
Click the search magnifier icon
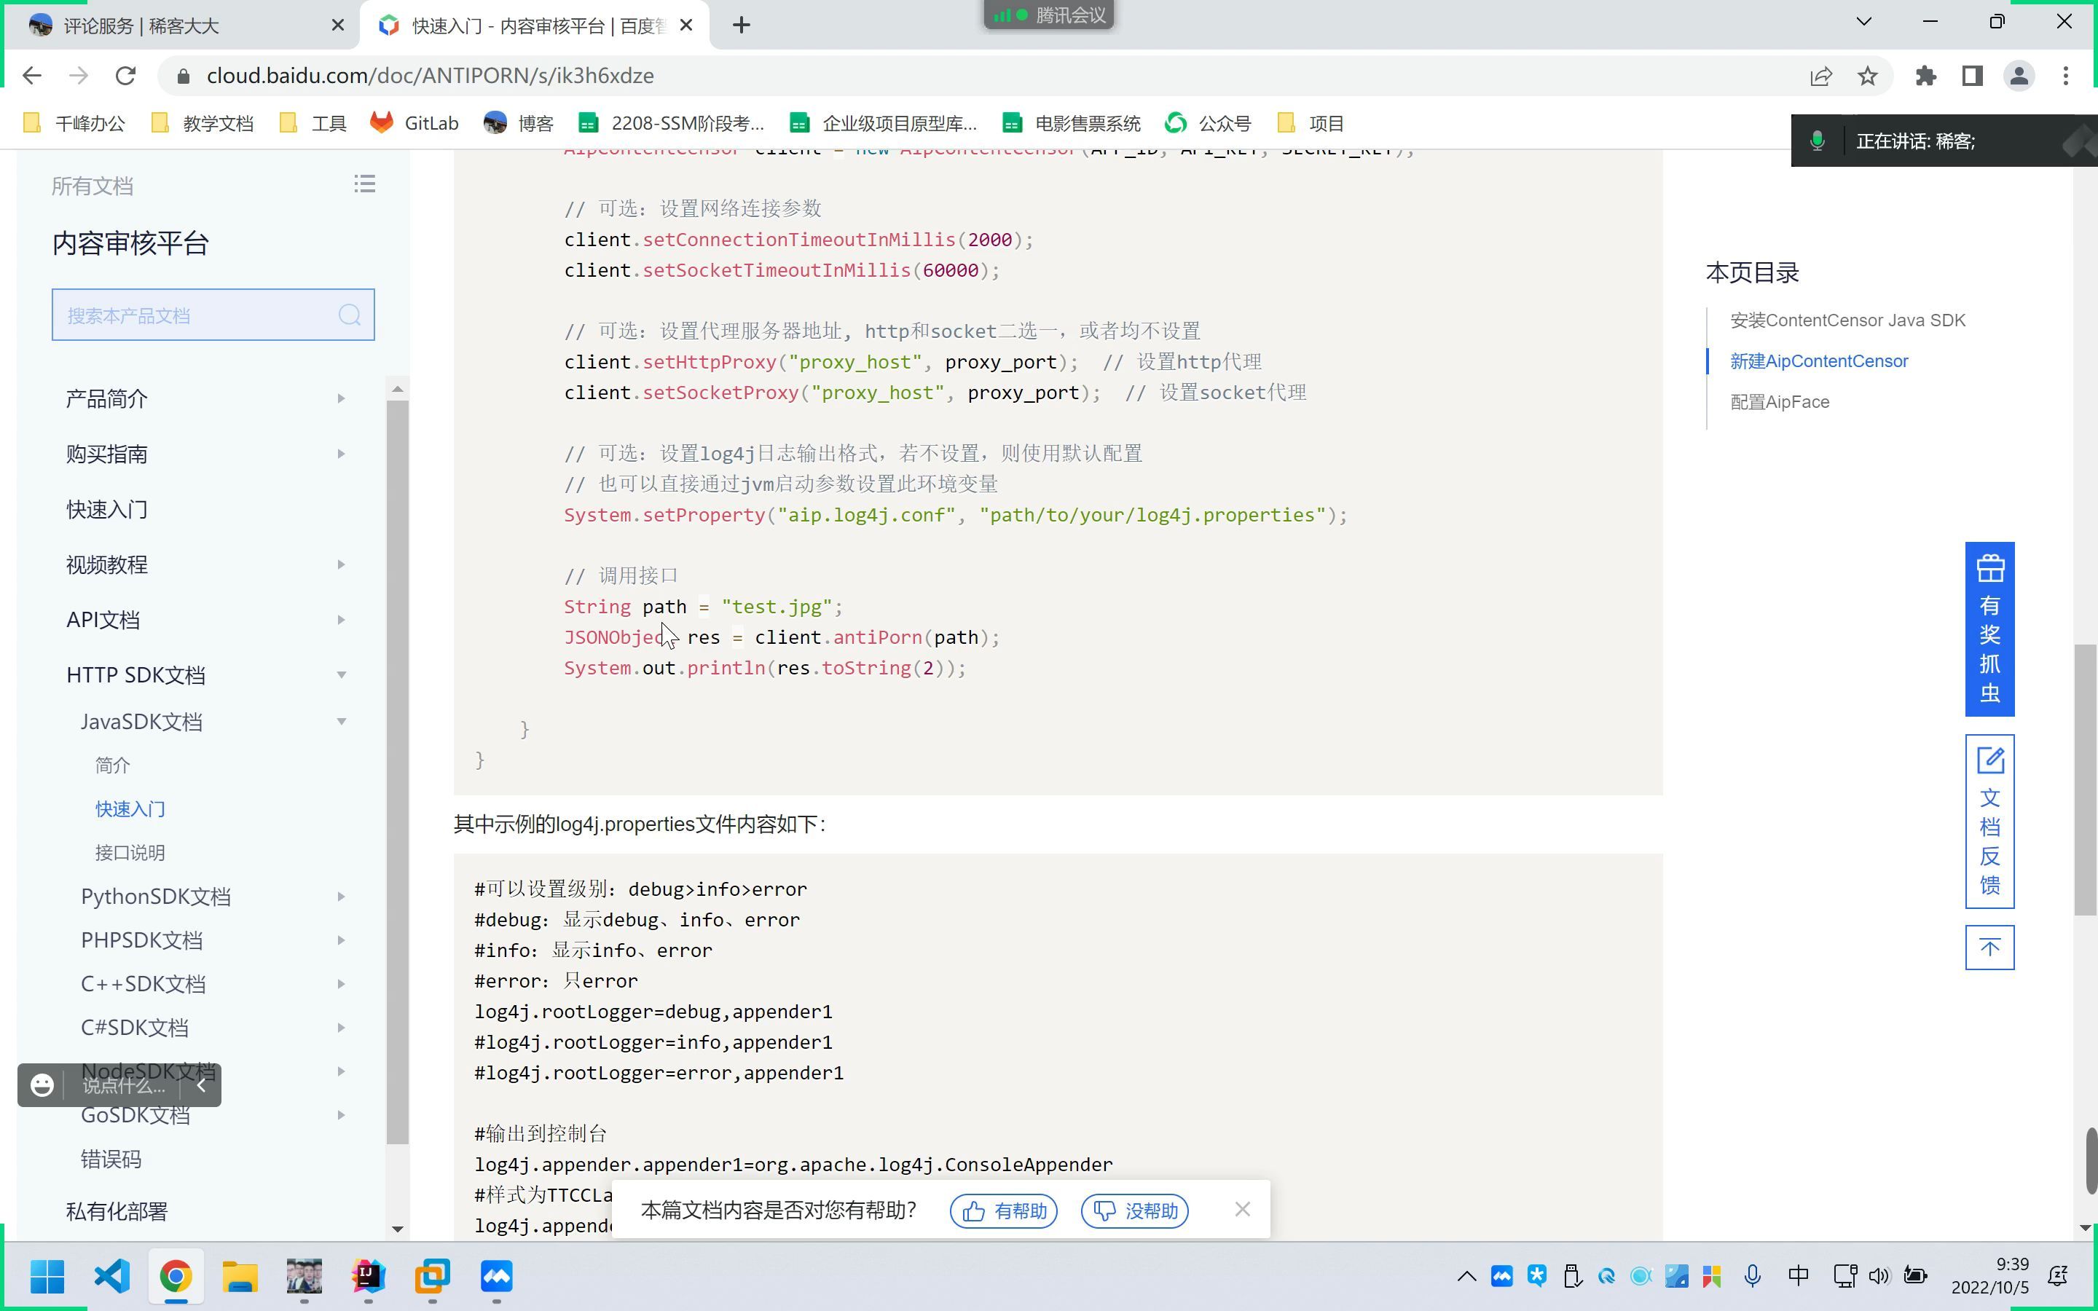click(x=350, y=315)
